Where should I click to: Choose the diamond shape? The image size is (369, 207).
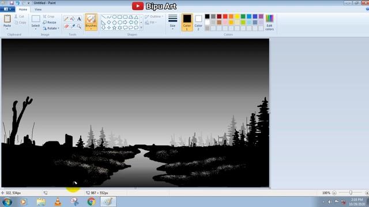[109, 22]
